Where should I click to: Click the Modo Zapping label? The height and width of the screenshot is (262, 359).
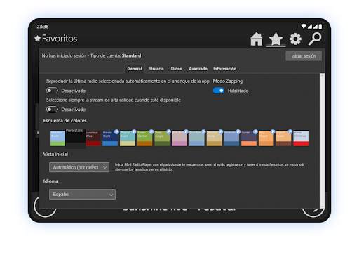coord(228,81)
